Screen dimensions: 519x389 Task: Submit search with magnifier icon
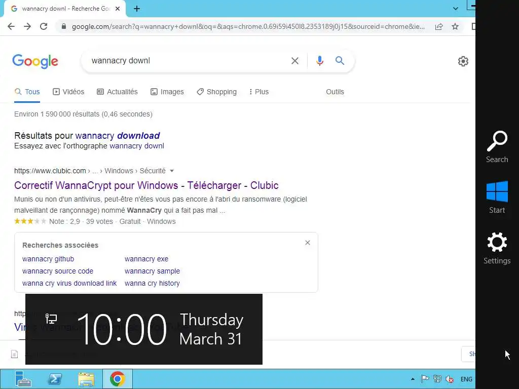click(340, 61)
